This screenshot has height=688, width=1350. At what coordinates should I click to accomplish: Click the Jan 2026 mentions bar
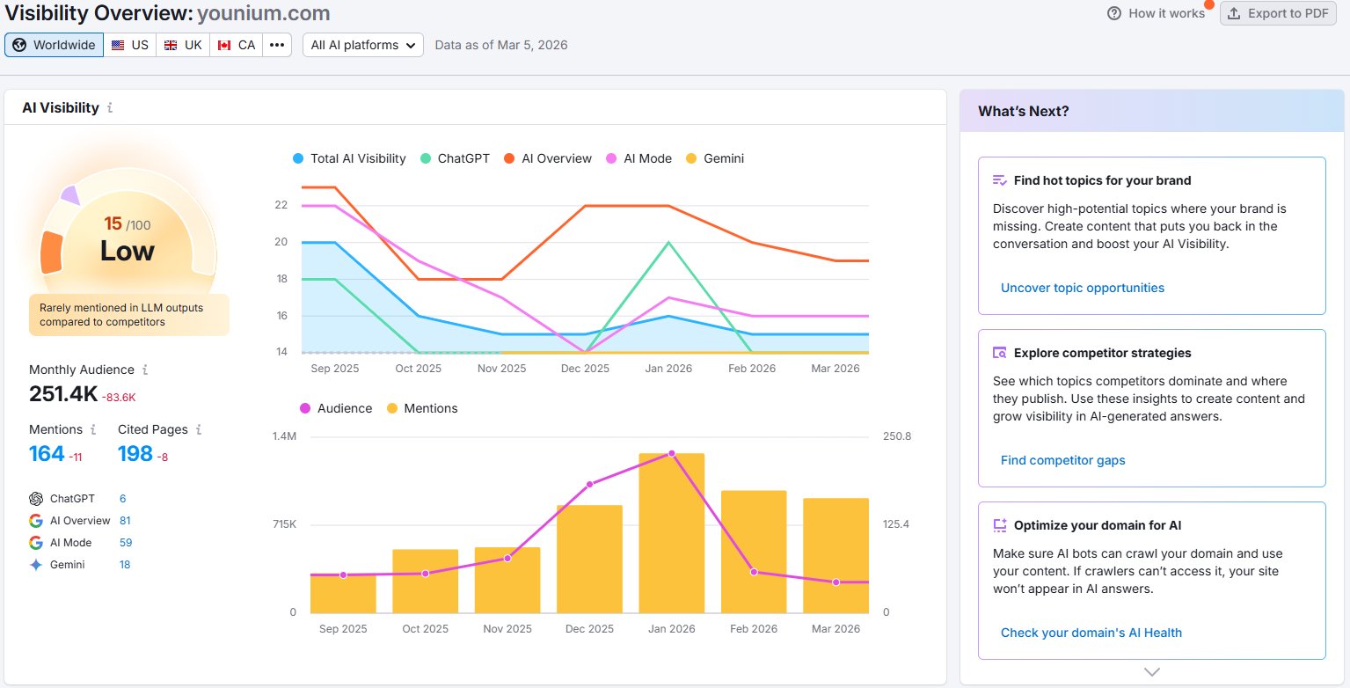pos(672,533)
